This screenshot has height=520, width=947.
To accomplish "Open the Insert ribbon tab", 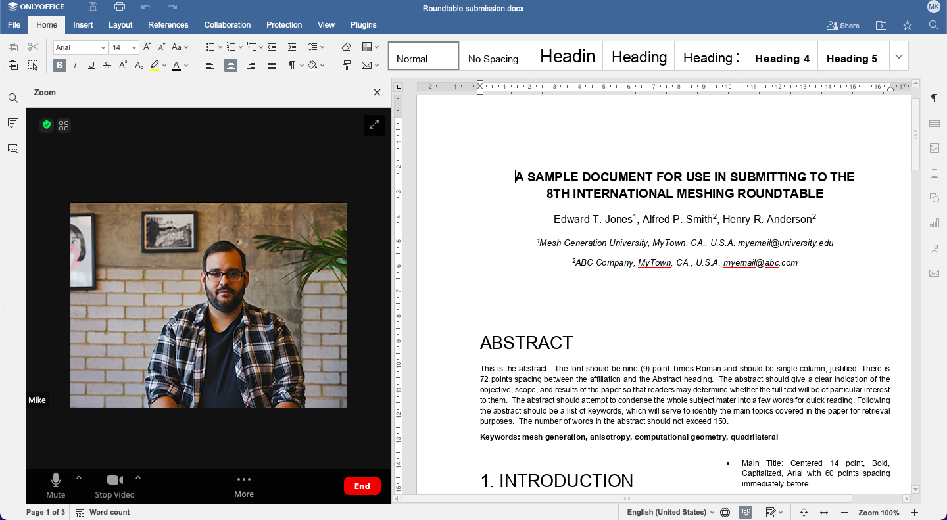I will tap(83, 25).
